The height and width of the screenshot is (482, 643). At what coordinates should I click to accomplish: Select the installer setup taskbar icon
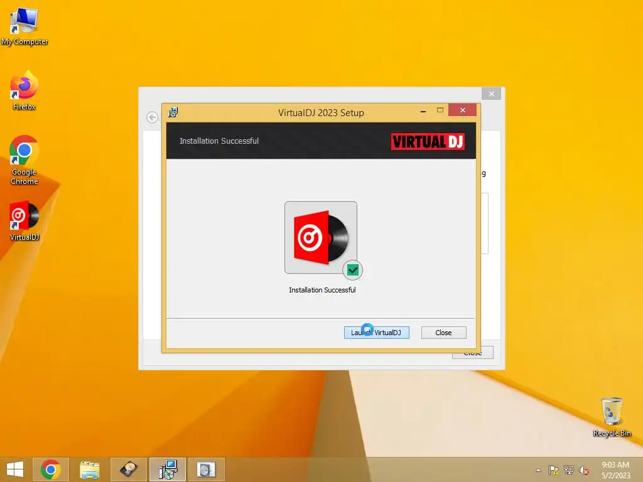(x=167, y=469)
